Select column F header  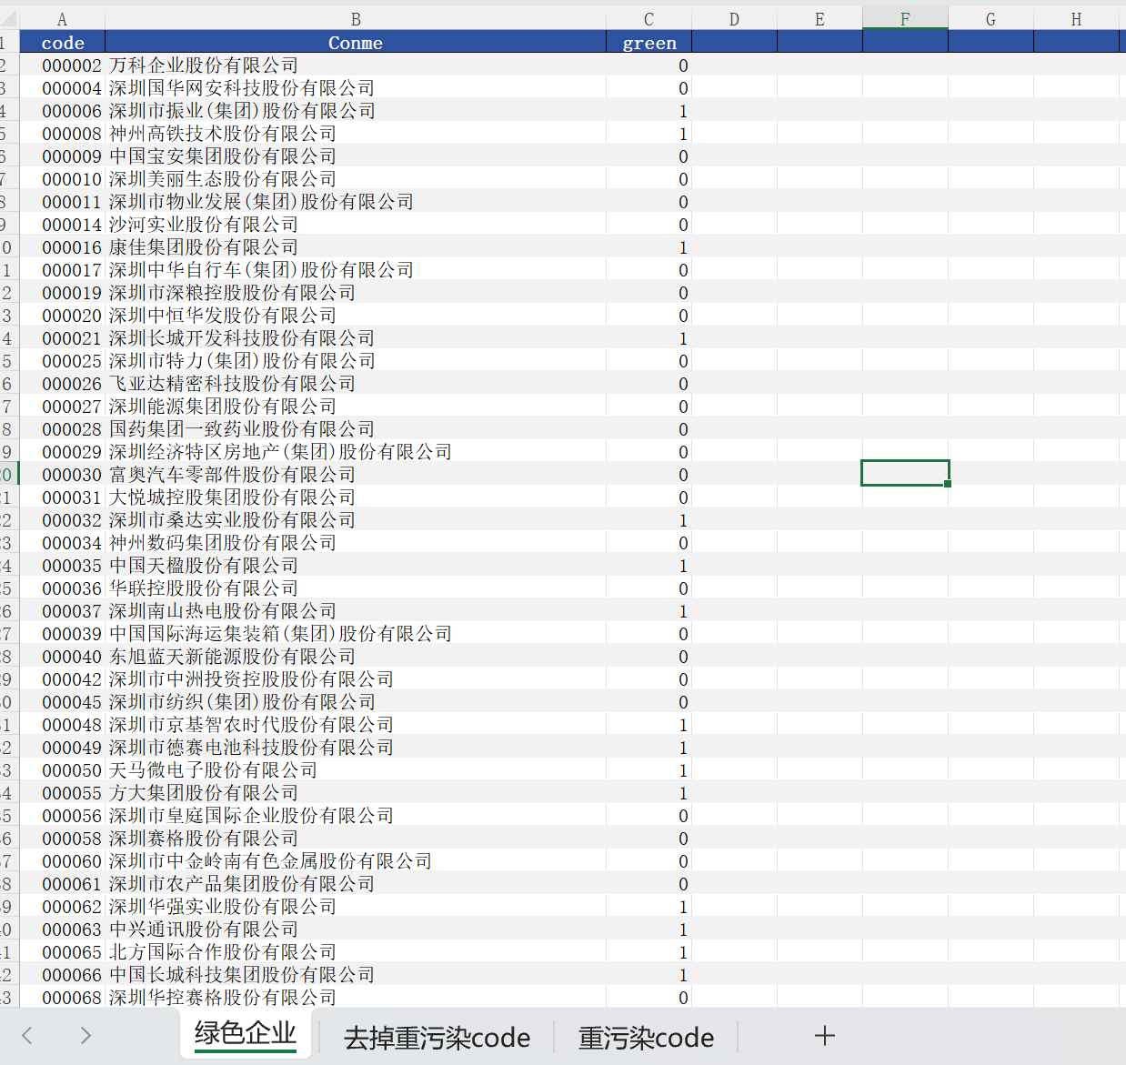click(x=905, y=19)
